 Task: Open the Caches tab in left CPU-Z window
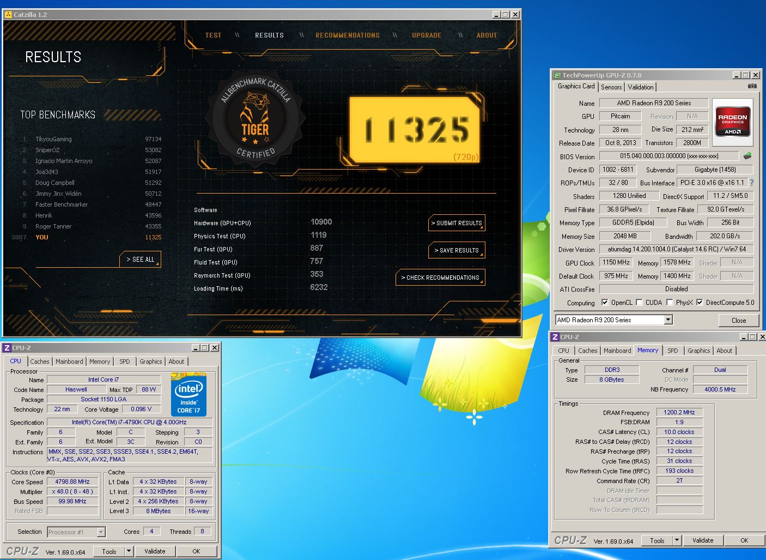coord(40,362)
